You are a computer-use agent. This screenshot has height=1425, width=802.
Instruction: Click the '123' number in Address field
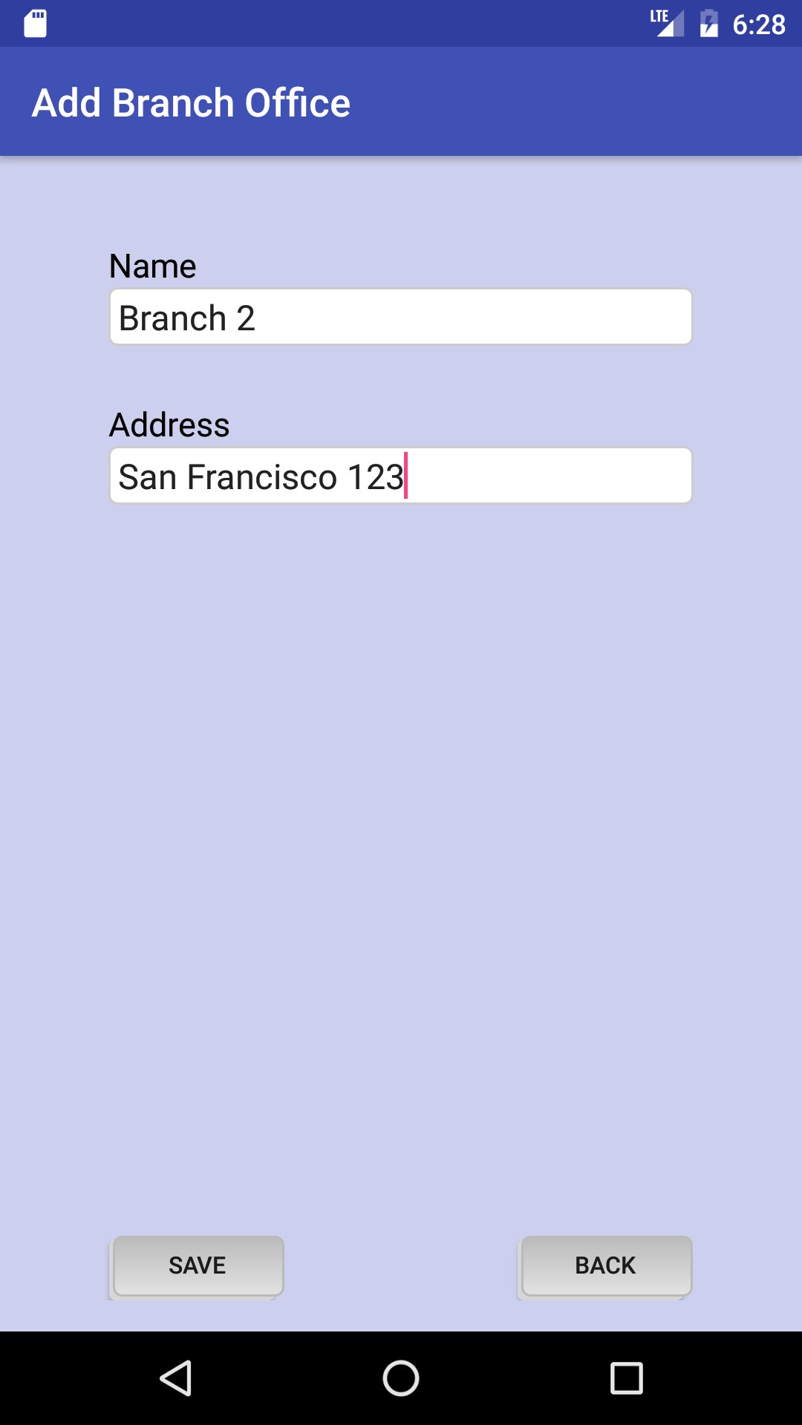point(375,476)
